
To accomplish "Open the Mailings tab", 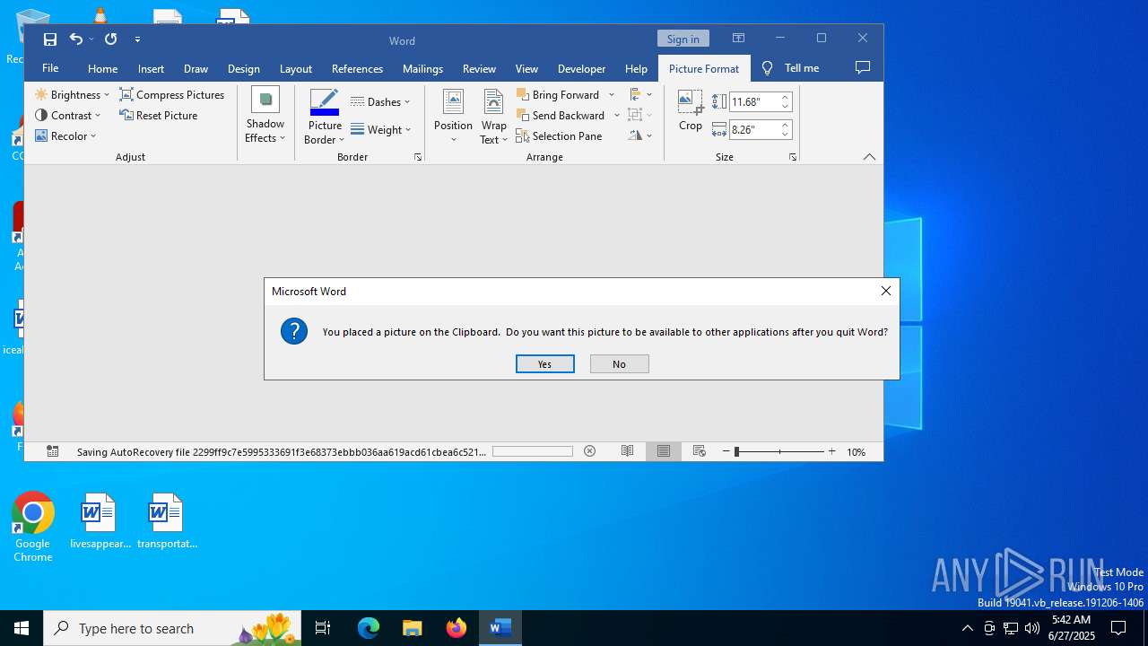I will tap(422, 68).
